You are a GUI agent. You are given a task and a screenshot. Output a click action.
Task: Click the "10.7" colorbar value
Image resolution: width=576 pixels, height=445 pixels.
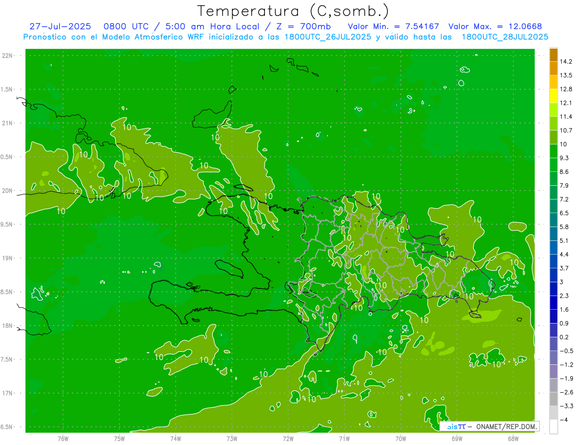[x=566, y=131]
